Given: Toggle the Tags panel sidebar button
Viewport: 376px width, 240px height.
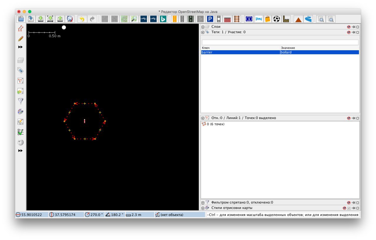Looking at the screenshot, I should pyautogui.click(x=20, y=70).
